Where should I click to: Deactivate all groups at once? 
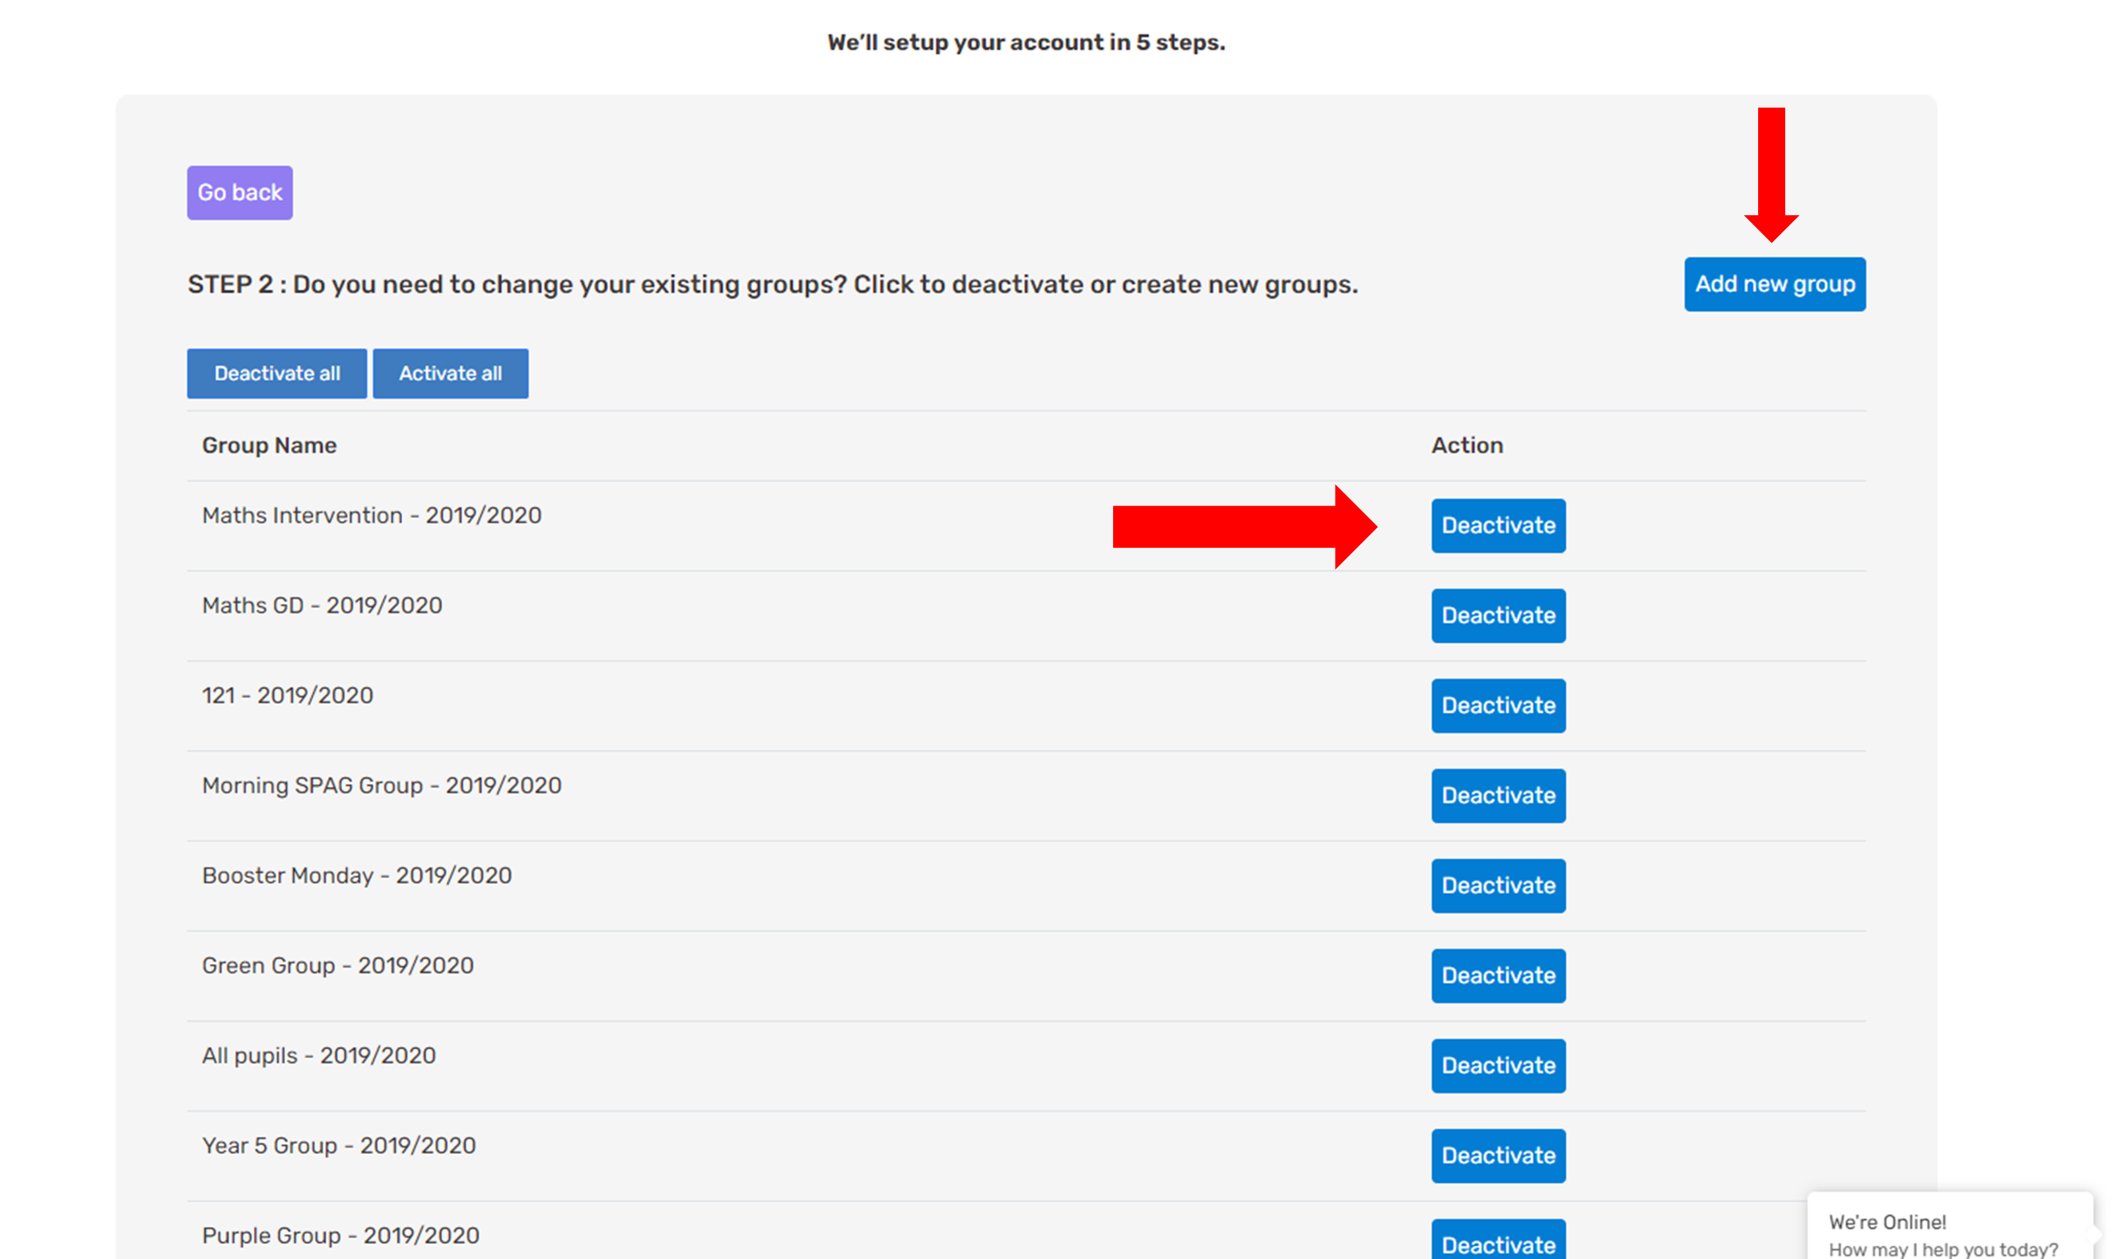coord(277,373)
